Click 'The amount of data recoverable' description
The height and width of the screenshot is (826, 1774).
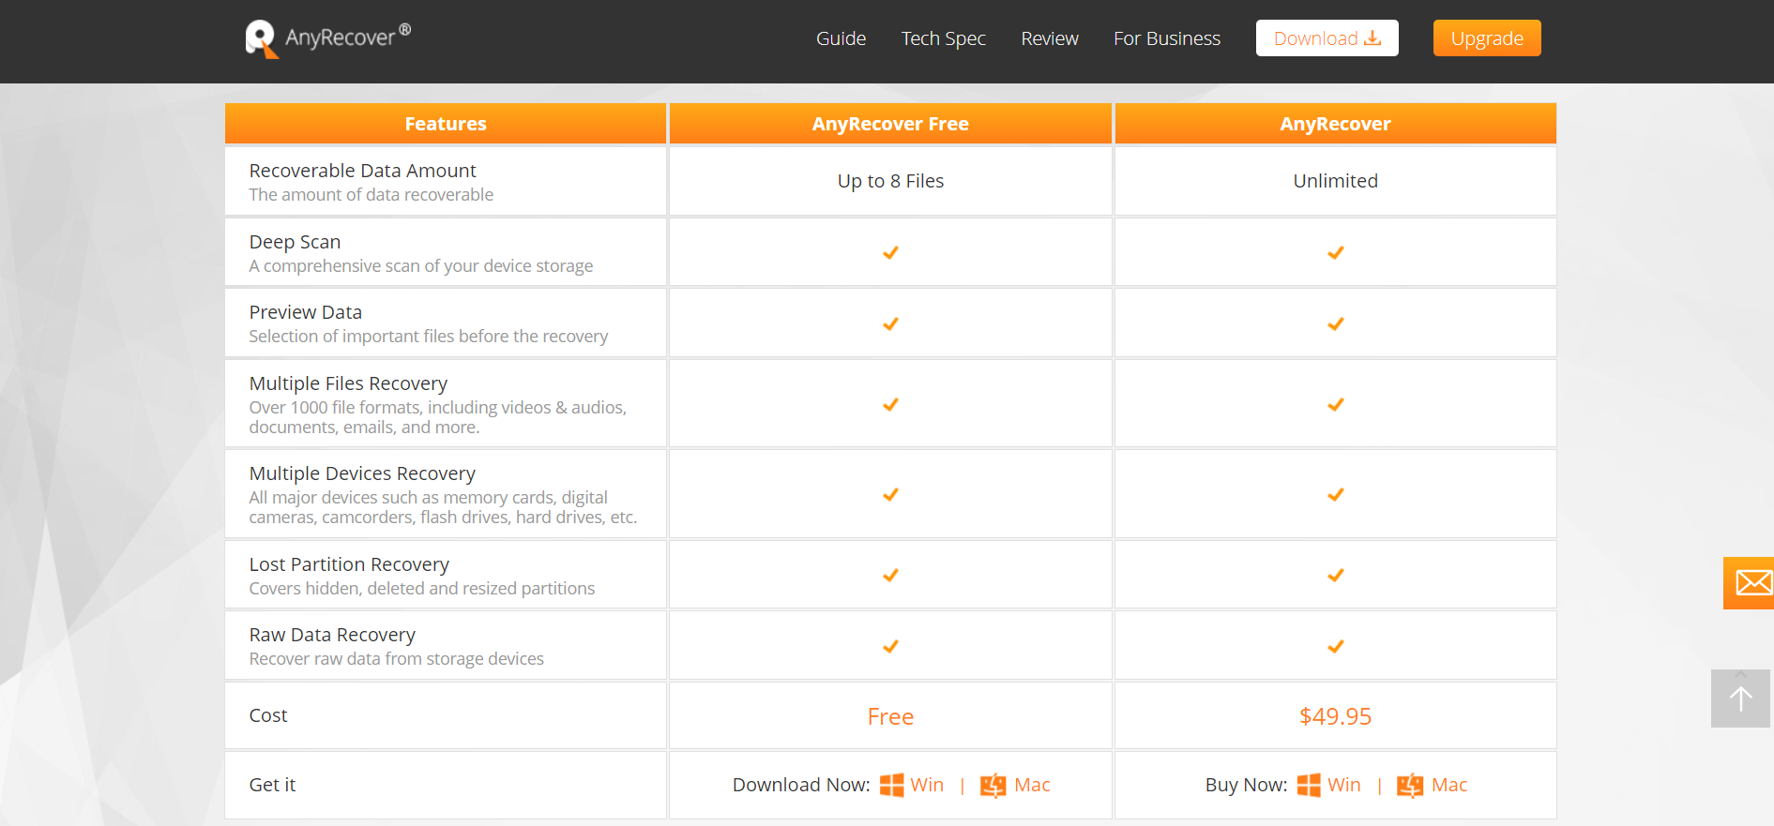[371, 195]
